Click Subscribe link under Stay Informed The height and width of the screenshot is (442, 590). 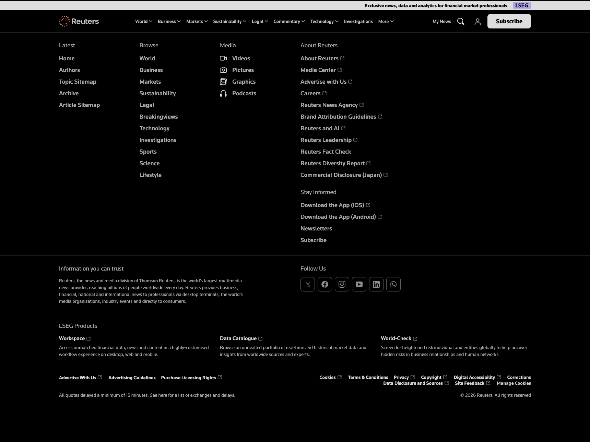314,240
